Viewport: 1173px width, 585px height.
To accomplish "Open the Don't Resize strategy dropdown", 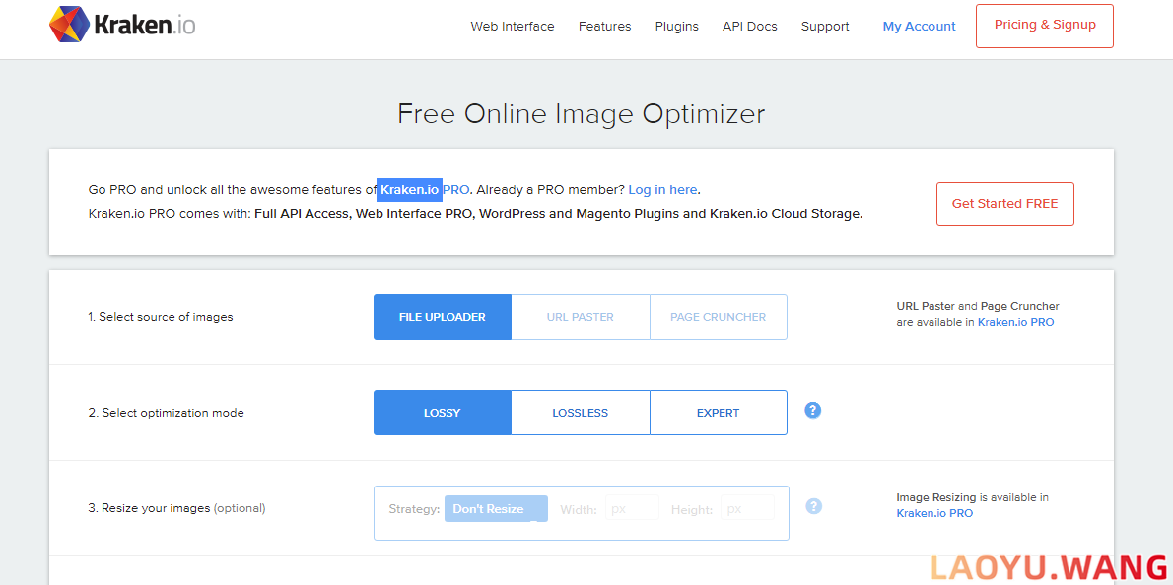I will (x=496, y=509).
